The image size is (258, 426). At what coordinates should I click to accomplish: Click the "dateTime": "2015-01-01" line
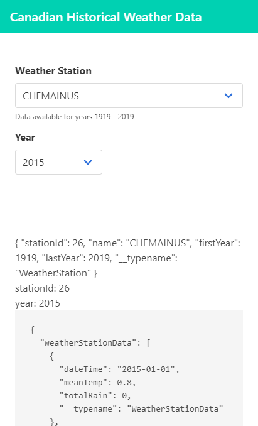click(119, 369)
